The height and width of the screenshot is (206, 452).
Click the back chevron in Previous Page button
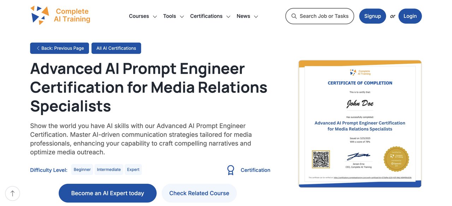click(38, 48)
